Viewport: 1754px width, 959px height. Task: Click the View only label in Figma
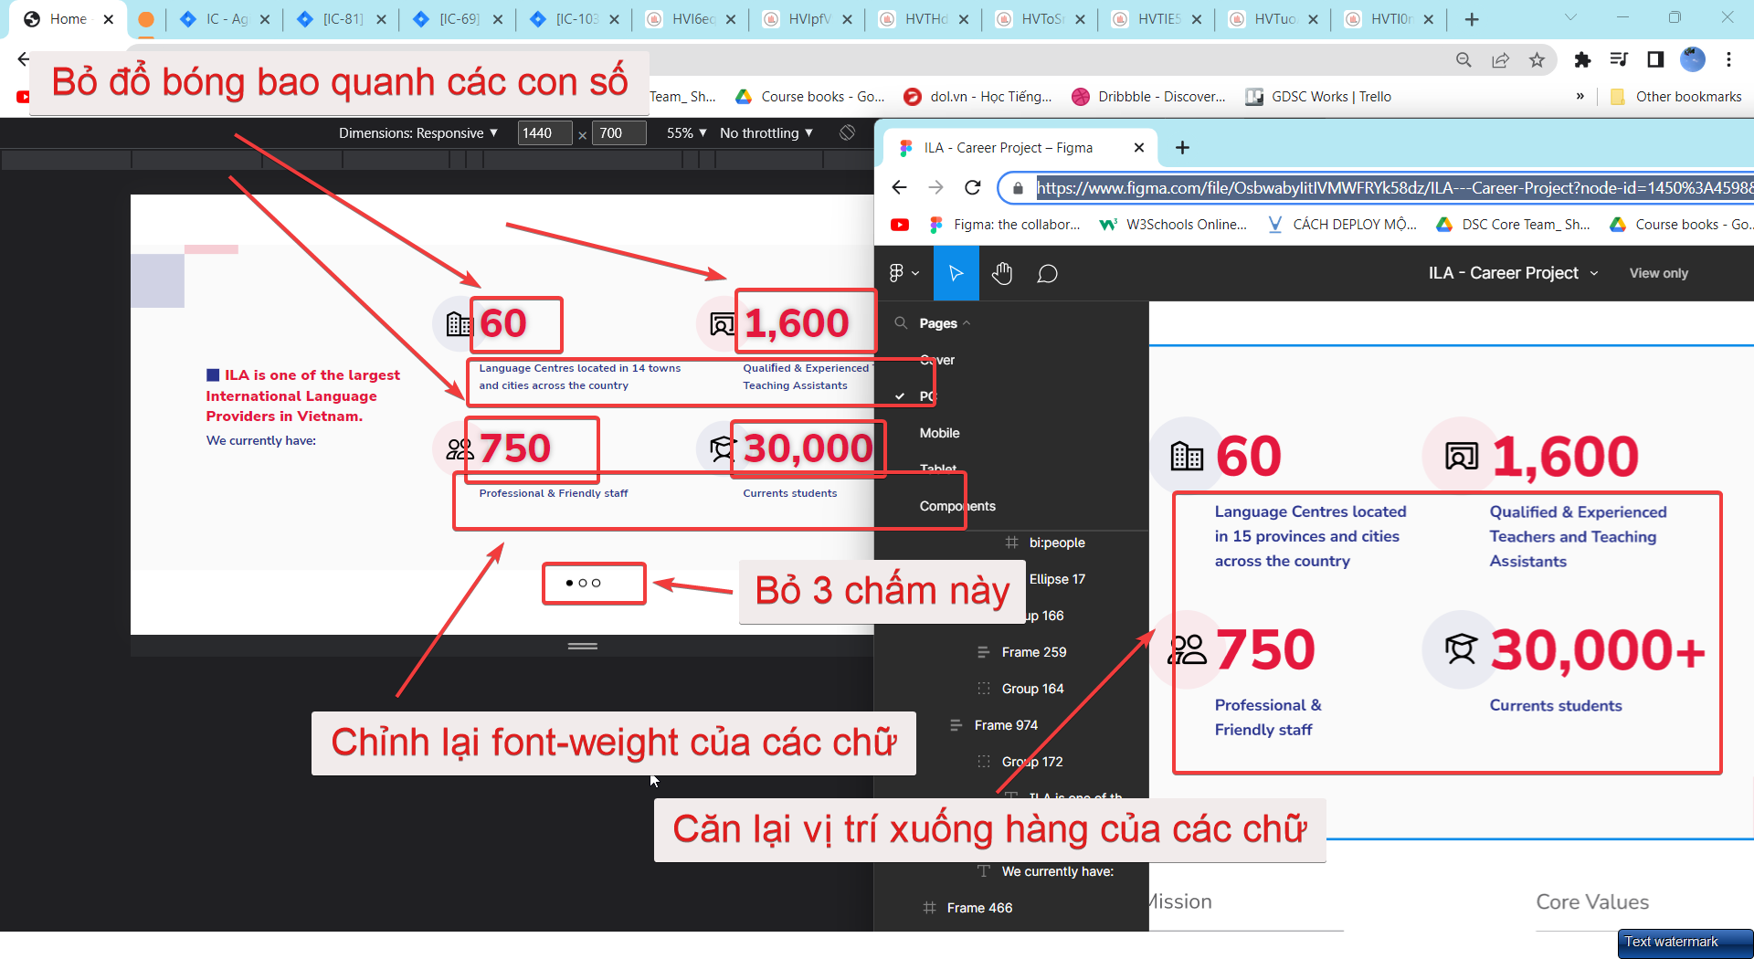pos(1659,273)
